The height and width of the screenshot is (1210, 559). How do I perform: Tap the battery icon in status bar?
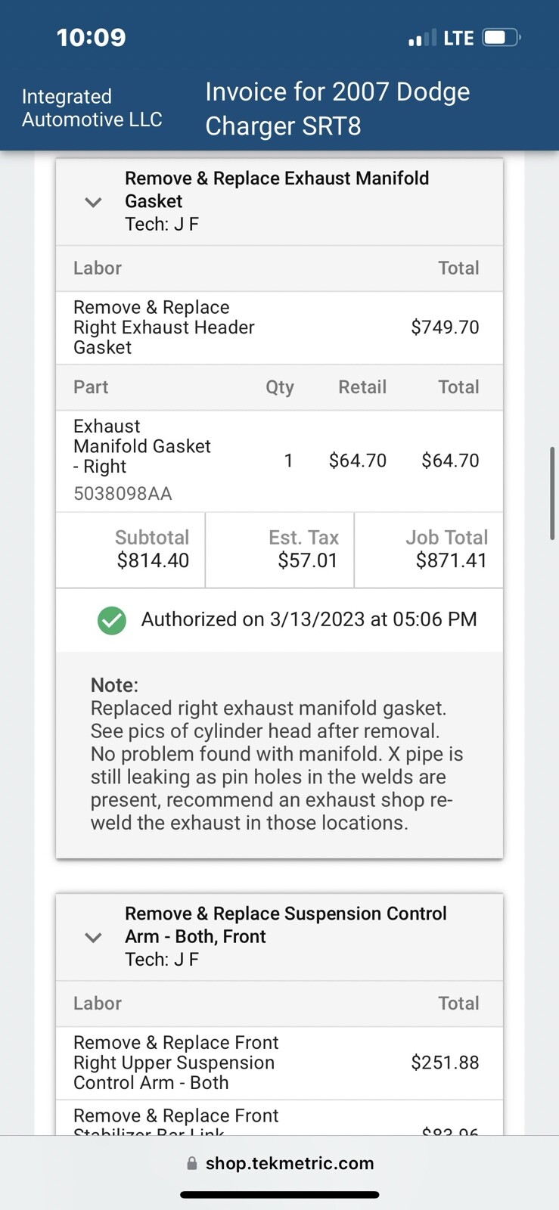point(501,37)
